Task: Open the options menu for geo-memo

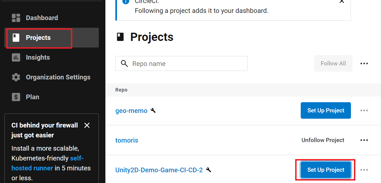Action: coord(364,110)
